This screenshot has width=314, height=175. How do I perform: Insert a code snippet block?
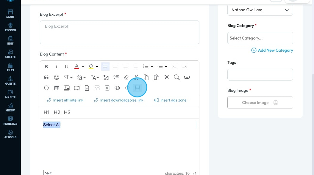pyautogui.click(x=107, y=88)
